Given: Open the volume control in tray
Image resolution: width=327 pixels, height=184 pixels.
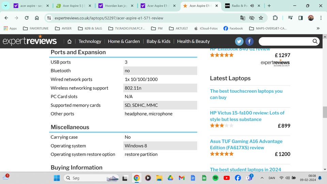Looking at the screenshot, I should pos(287,178).
